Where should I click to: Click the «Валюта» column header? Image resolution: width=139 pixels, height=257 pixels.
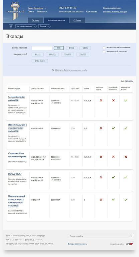[86, 88]
